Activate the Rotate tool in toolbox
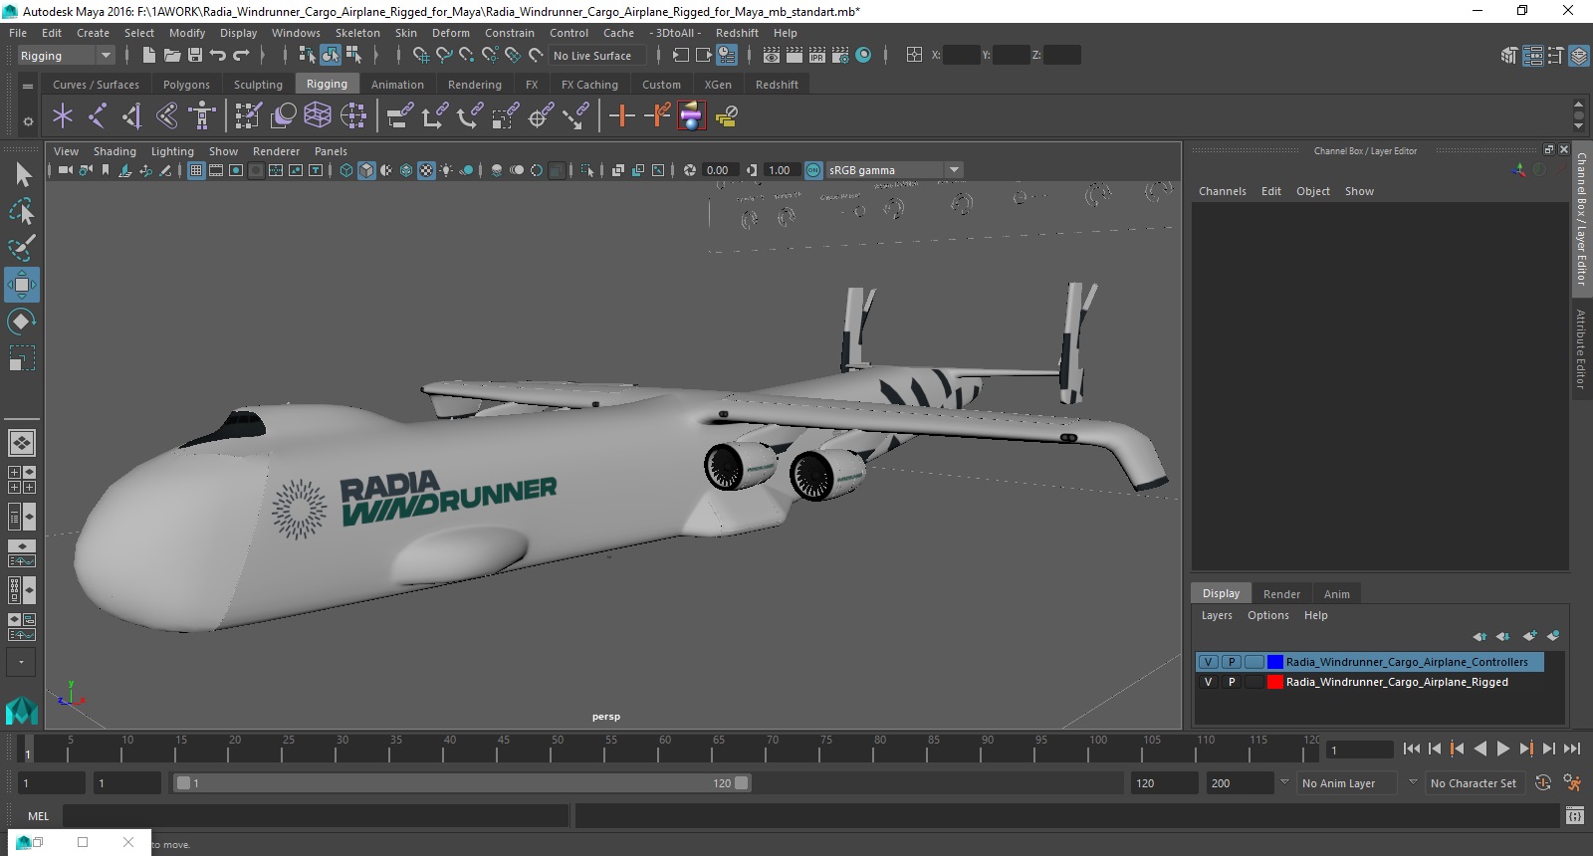The height and width of the screenshot is (856, 1593). pyautogui.click(x=22, y=321)
